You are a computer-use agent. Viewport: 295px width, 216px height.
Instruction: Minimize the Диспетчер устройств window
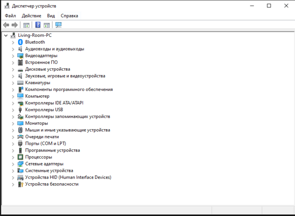(252, 6)
